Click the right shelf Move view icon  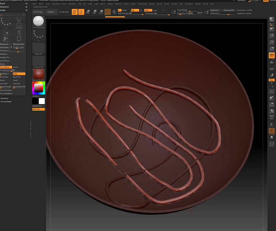(272, 98)
